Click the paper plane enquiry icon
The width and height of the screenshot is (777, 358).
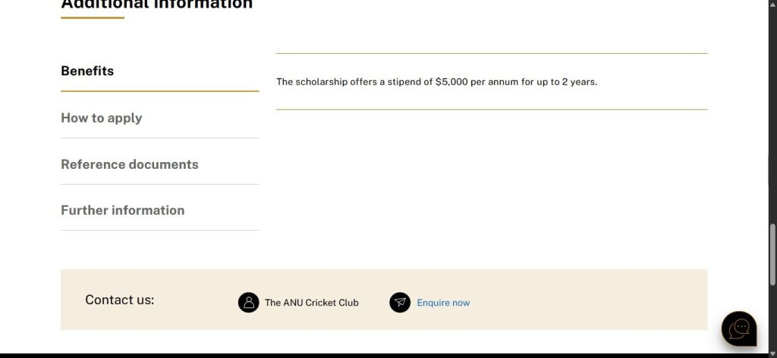pos(400,303)
